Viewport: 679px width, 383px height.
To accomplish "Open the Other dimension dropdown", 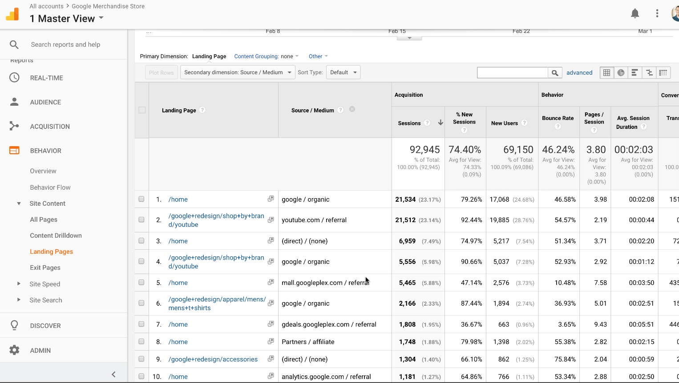I will (x=318, y=56).
